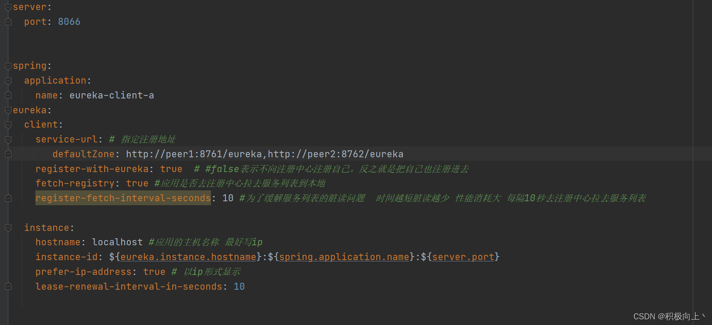Click the comment '指定注册地址'

point(148,139)
